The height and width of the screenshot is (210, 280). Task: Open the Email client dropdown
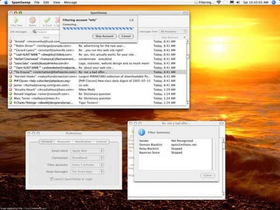click(87, 151)
